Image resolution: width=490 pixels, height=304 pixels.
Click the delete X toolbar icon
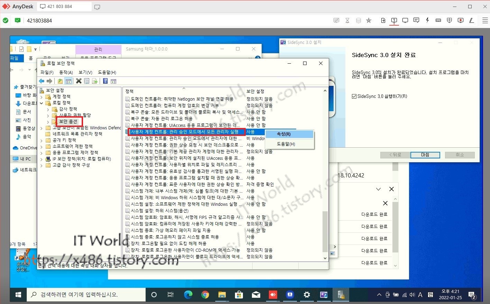pyautogui.click(x=79, y=81)
